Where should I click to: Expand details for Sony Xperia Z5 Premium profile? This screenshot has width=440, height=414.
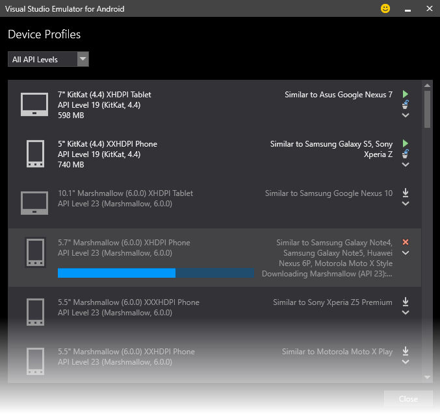point(406,313)
